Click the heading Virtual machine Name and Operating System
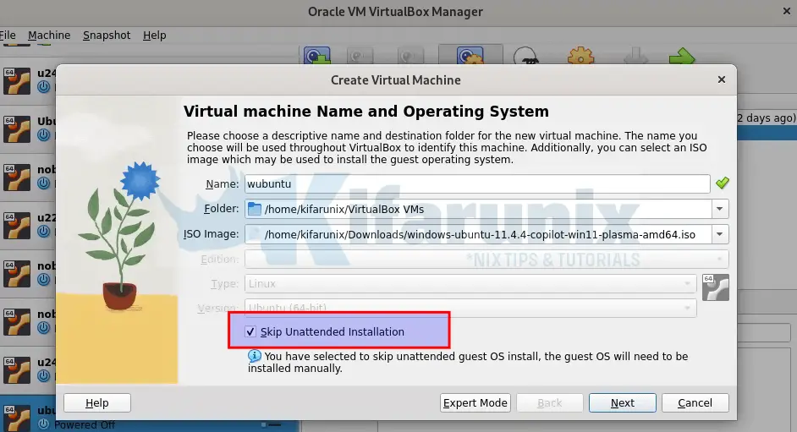This screenshot has width=797, height=432. coord(366,112)
